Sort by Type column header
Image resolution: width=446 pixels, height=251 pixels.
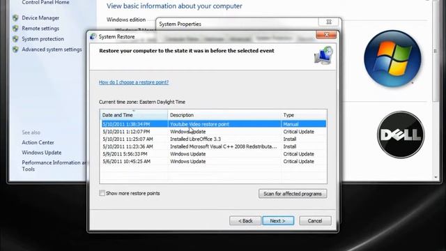click(304, 115)
